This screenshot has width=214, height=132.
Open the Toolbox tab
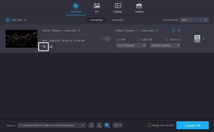[x=139, y=8]
